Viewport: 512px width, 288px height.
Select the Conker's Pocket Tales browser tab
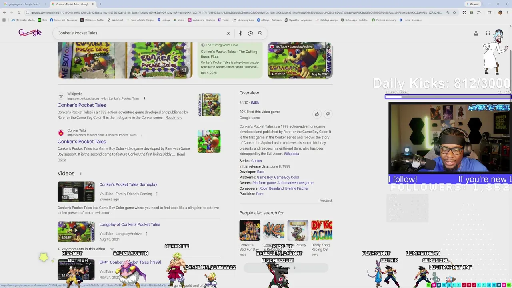(72, 4)
